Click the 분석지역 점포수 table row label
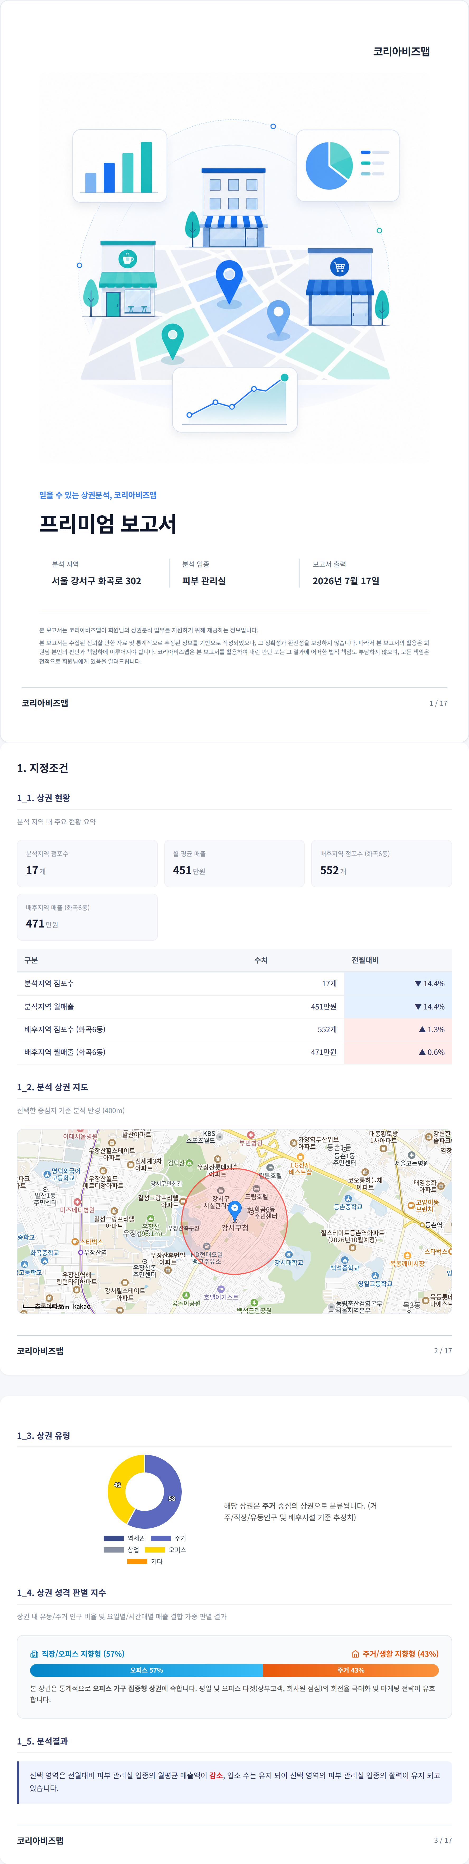Viewport: 469px width, 1864px height. click(x=49, y=983)
